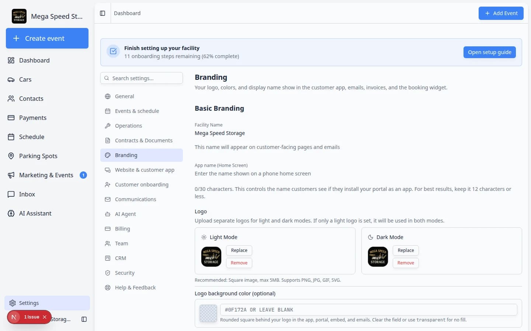This screenshot has height=331, width=531.
Task: Click the Basic Branding heading
Action: click(219, 108)
